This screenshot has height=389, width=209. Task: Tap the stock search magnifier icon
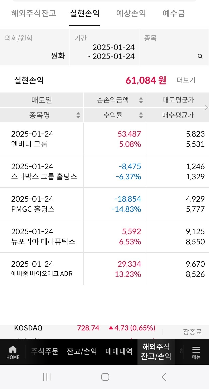pos(200,56)
